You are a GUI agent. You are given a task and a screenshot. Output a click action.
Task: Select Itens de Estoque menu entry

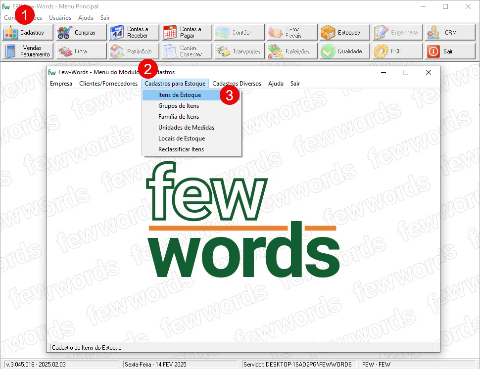click(x=192, y=95)
